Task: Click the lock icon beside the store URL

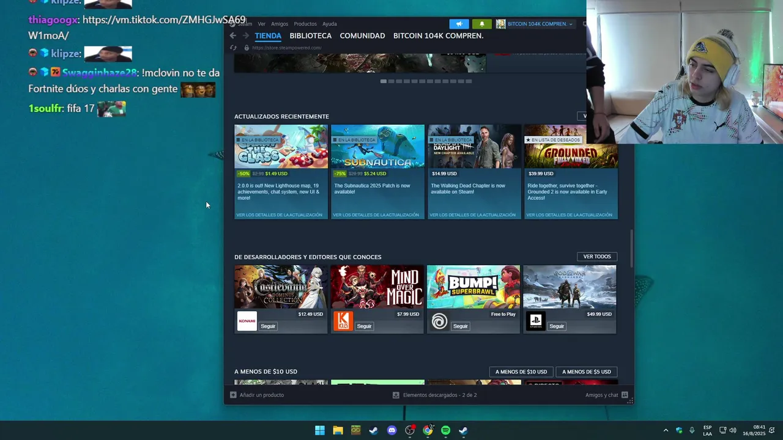Action: (247, 48)
